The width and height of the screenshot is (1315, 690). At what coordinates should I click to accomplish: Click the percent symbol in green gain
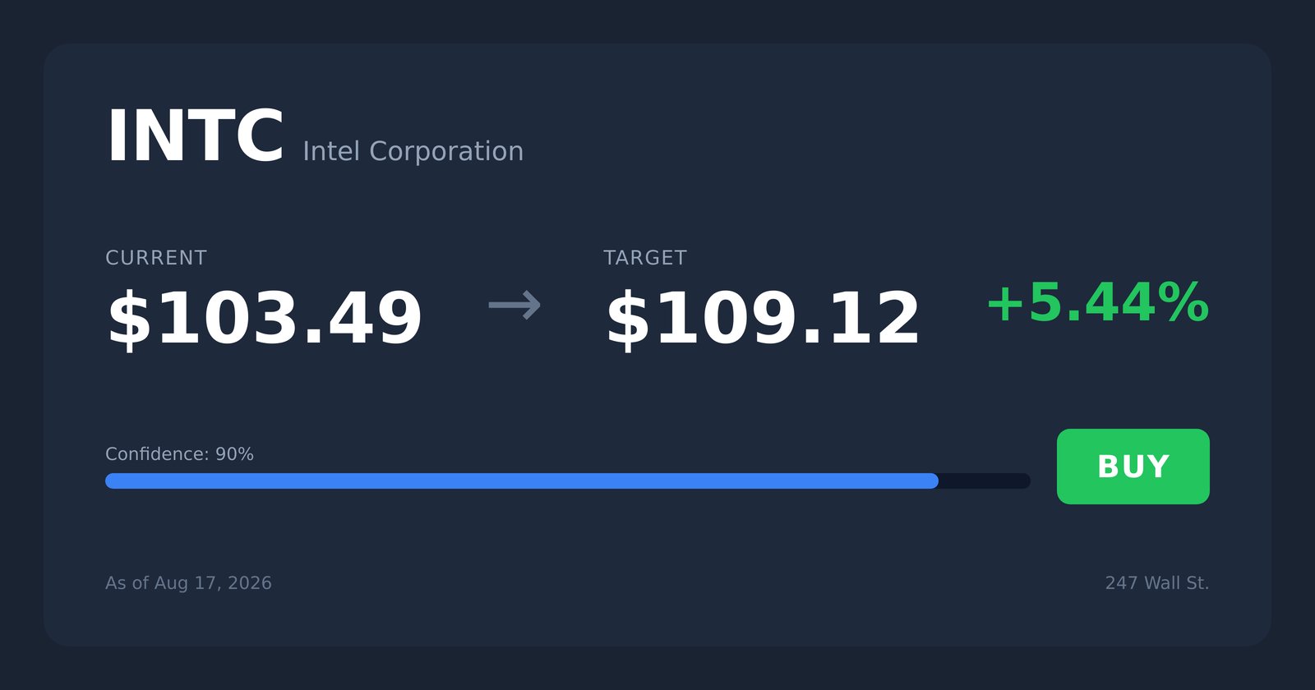1183,302
